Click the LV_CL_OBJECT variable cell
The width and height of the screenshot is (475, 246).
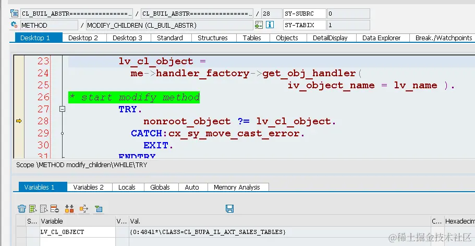[78, 232]
